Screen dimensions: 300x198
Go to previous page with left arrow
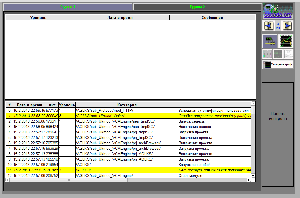coord(268,26)
